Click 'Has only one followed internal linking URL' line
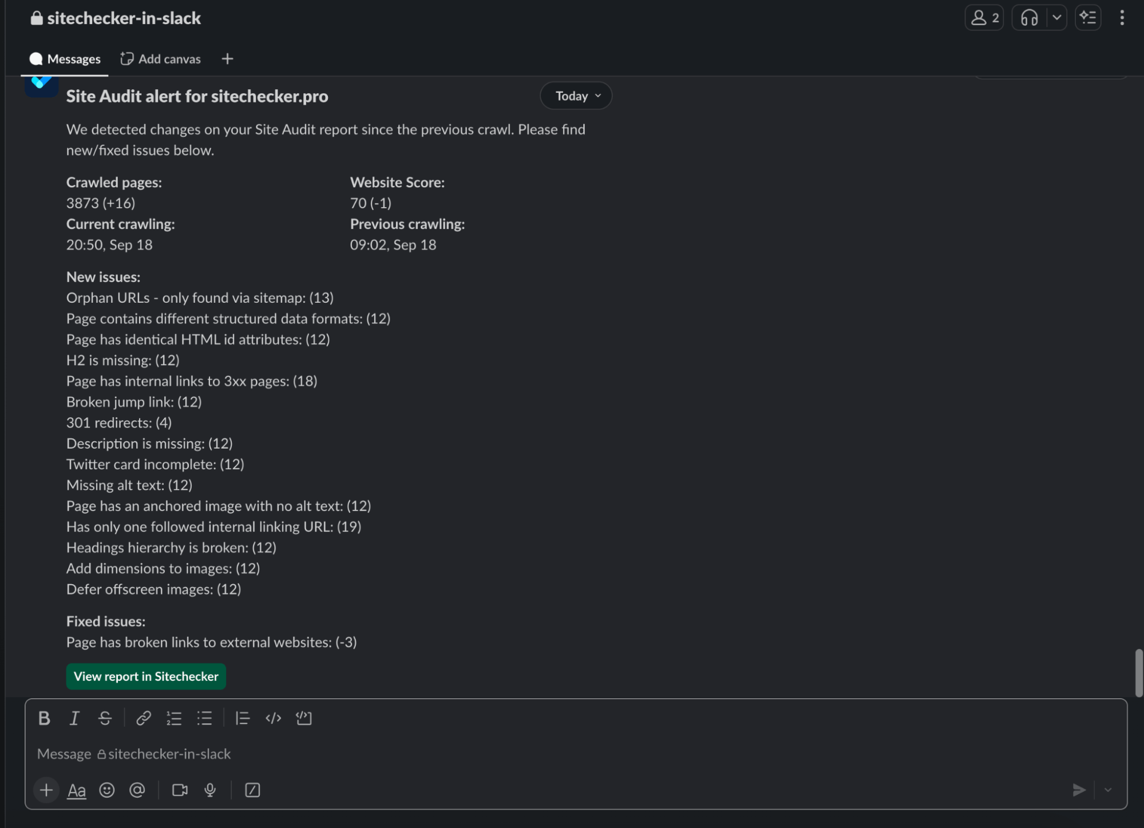This screenshot has width=1144, height=828. click(x=214, y=526)
